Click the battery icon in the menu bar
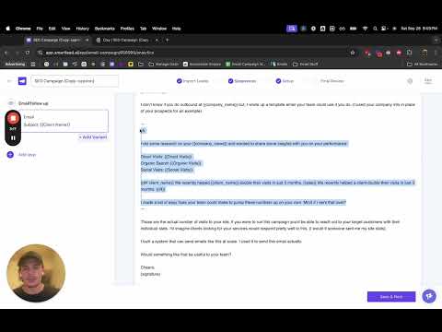 tap(354, 29)
